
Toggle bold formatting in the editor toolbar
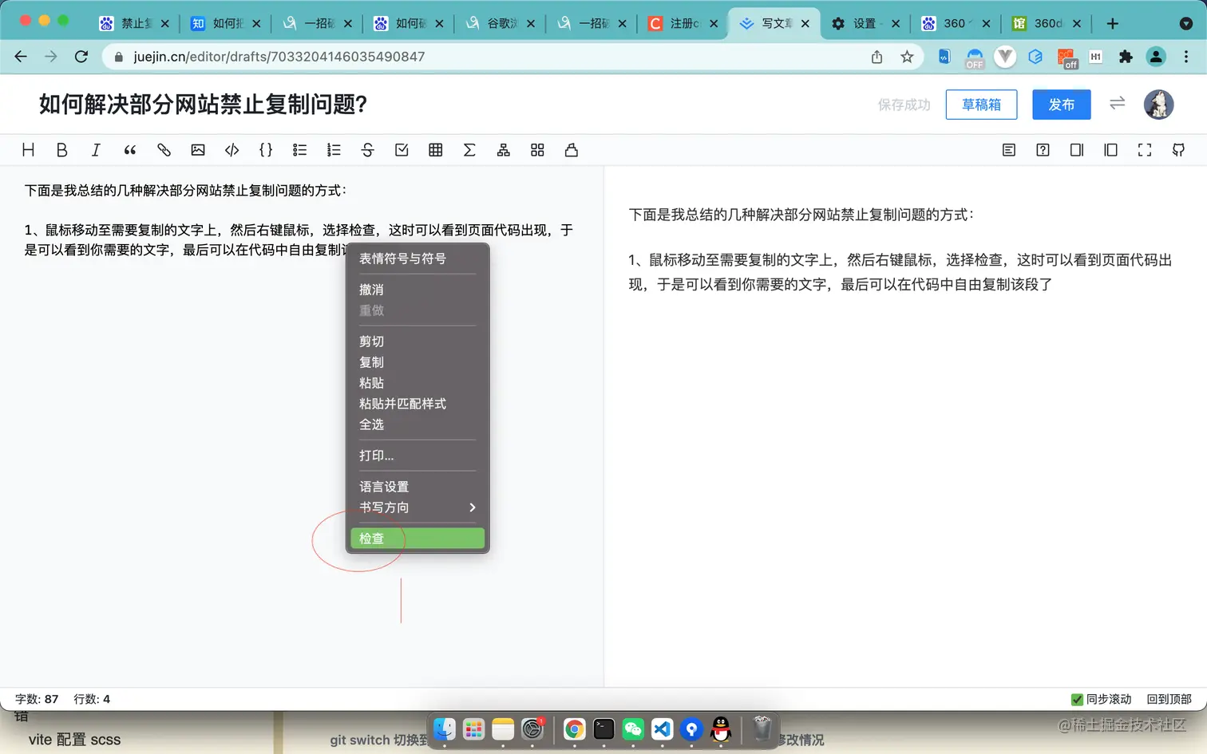61,150
